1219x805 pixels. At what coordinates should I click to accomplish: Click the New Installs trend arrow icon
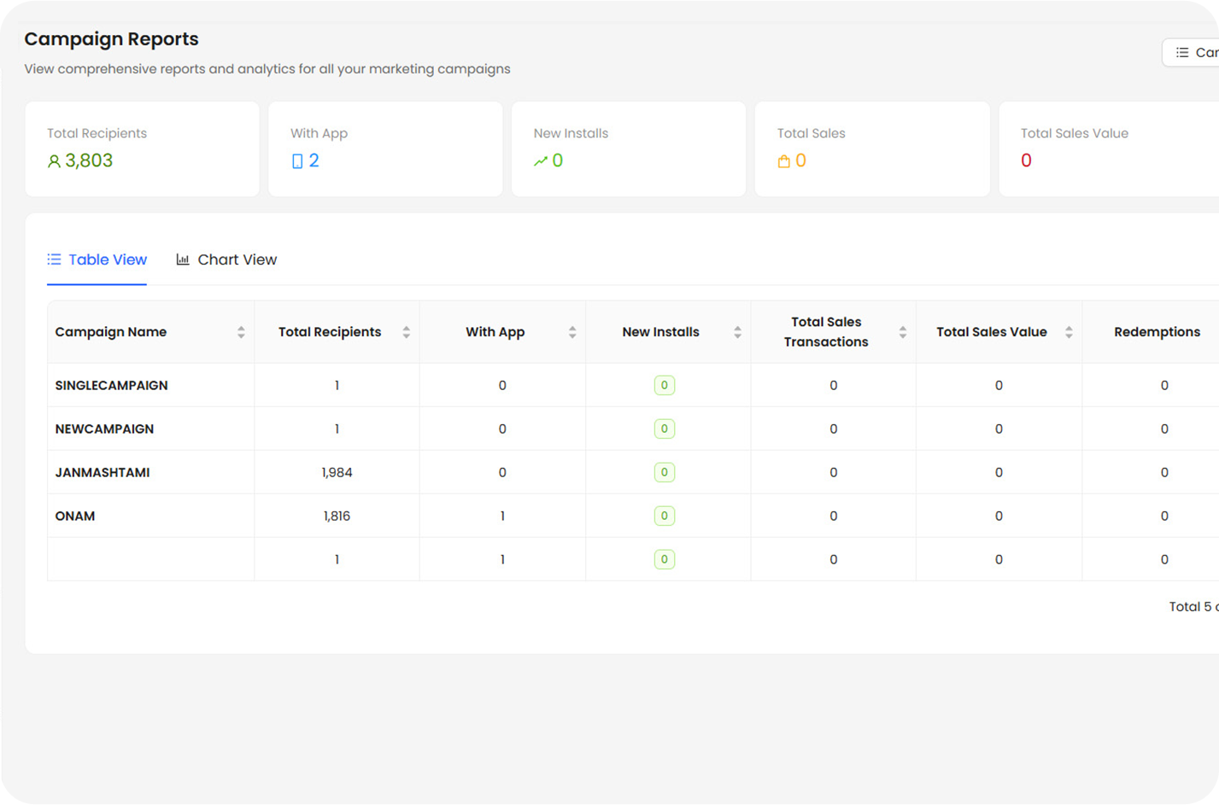pos(540,161)
